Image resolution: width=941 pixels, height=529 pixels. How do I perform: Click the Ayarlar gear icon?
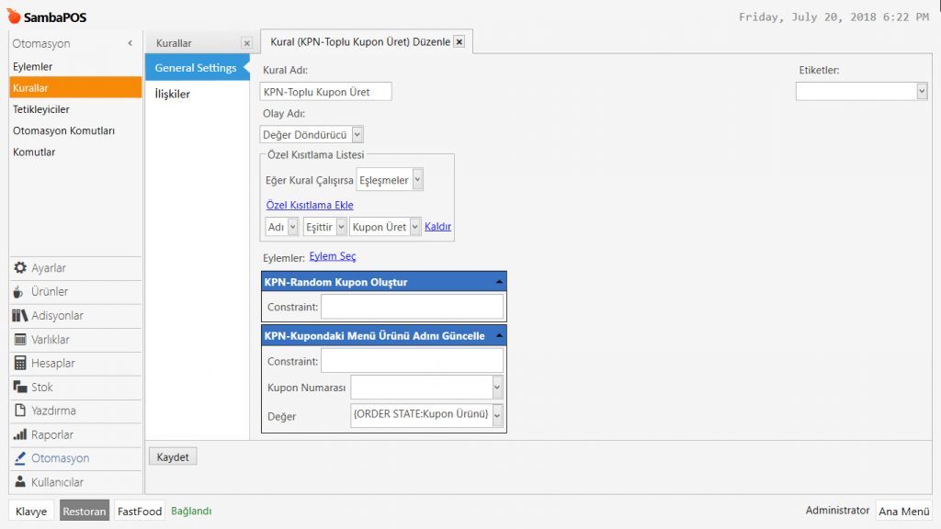[x=20, y=268]
